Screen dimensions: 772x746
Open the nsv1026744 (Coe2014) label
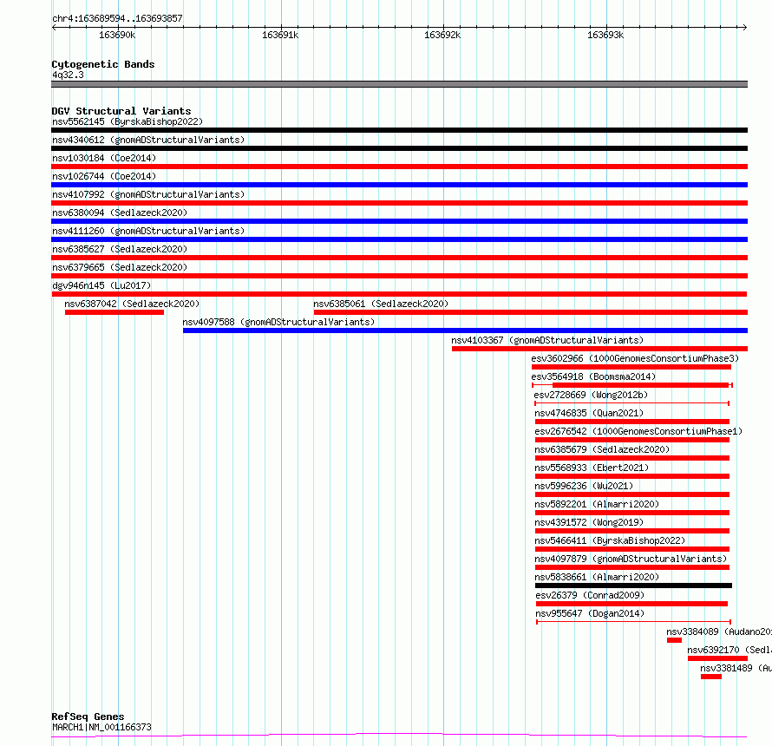coord(104,176)
